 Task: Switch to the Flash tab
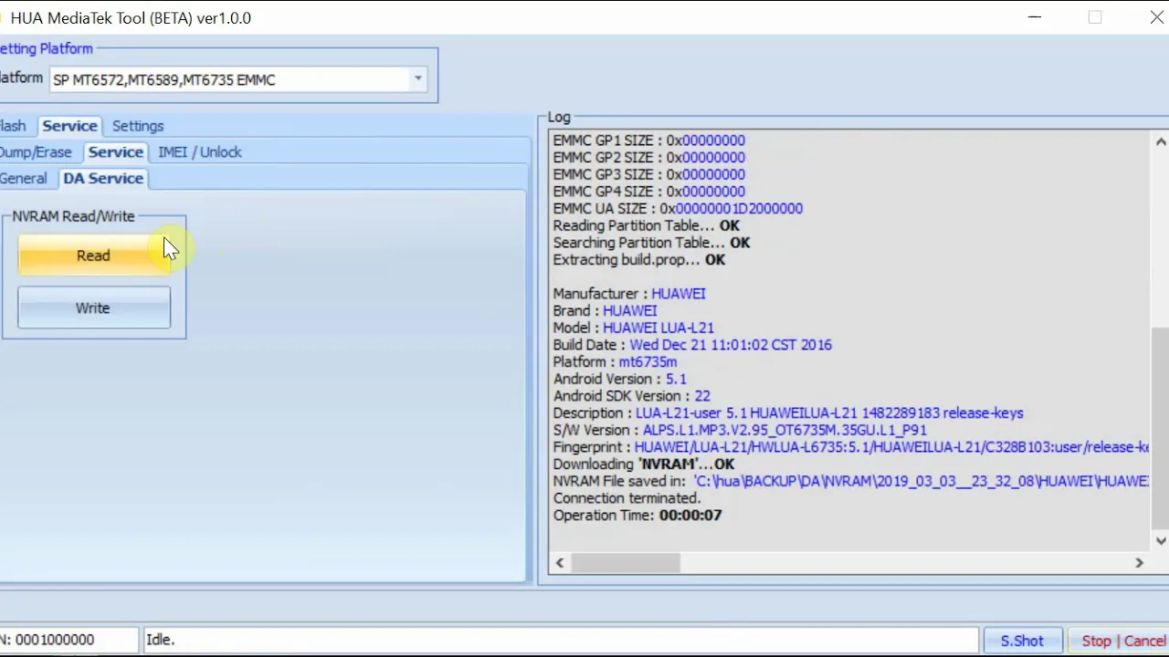pyautogui.click(x=13, y=126)
